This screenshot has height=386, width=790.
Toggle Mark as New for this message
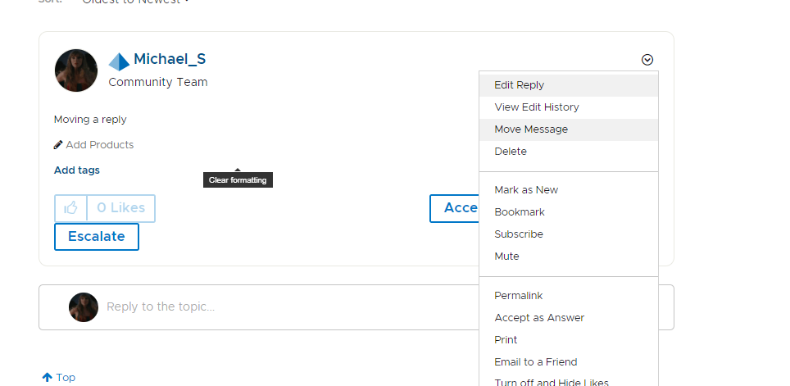pyautogui.click(x=526, y=190)
